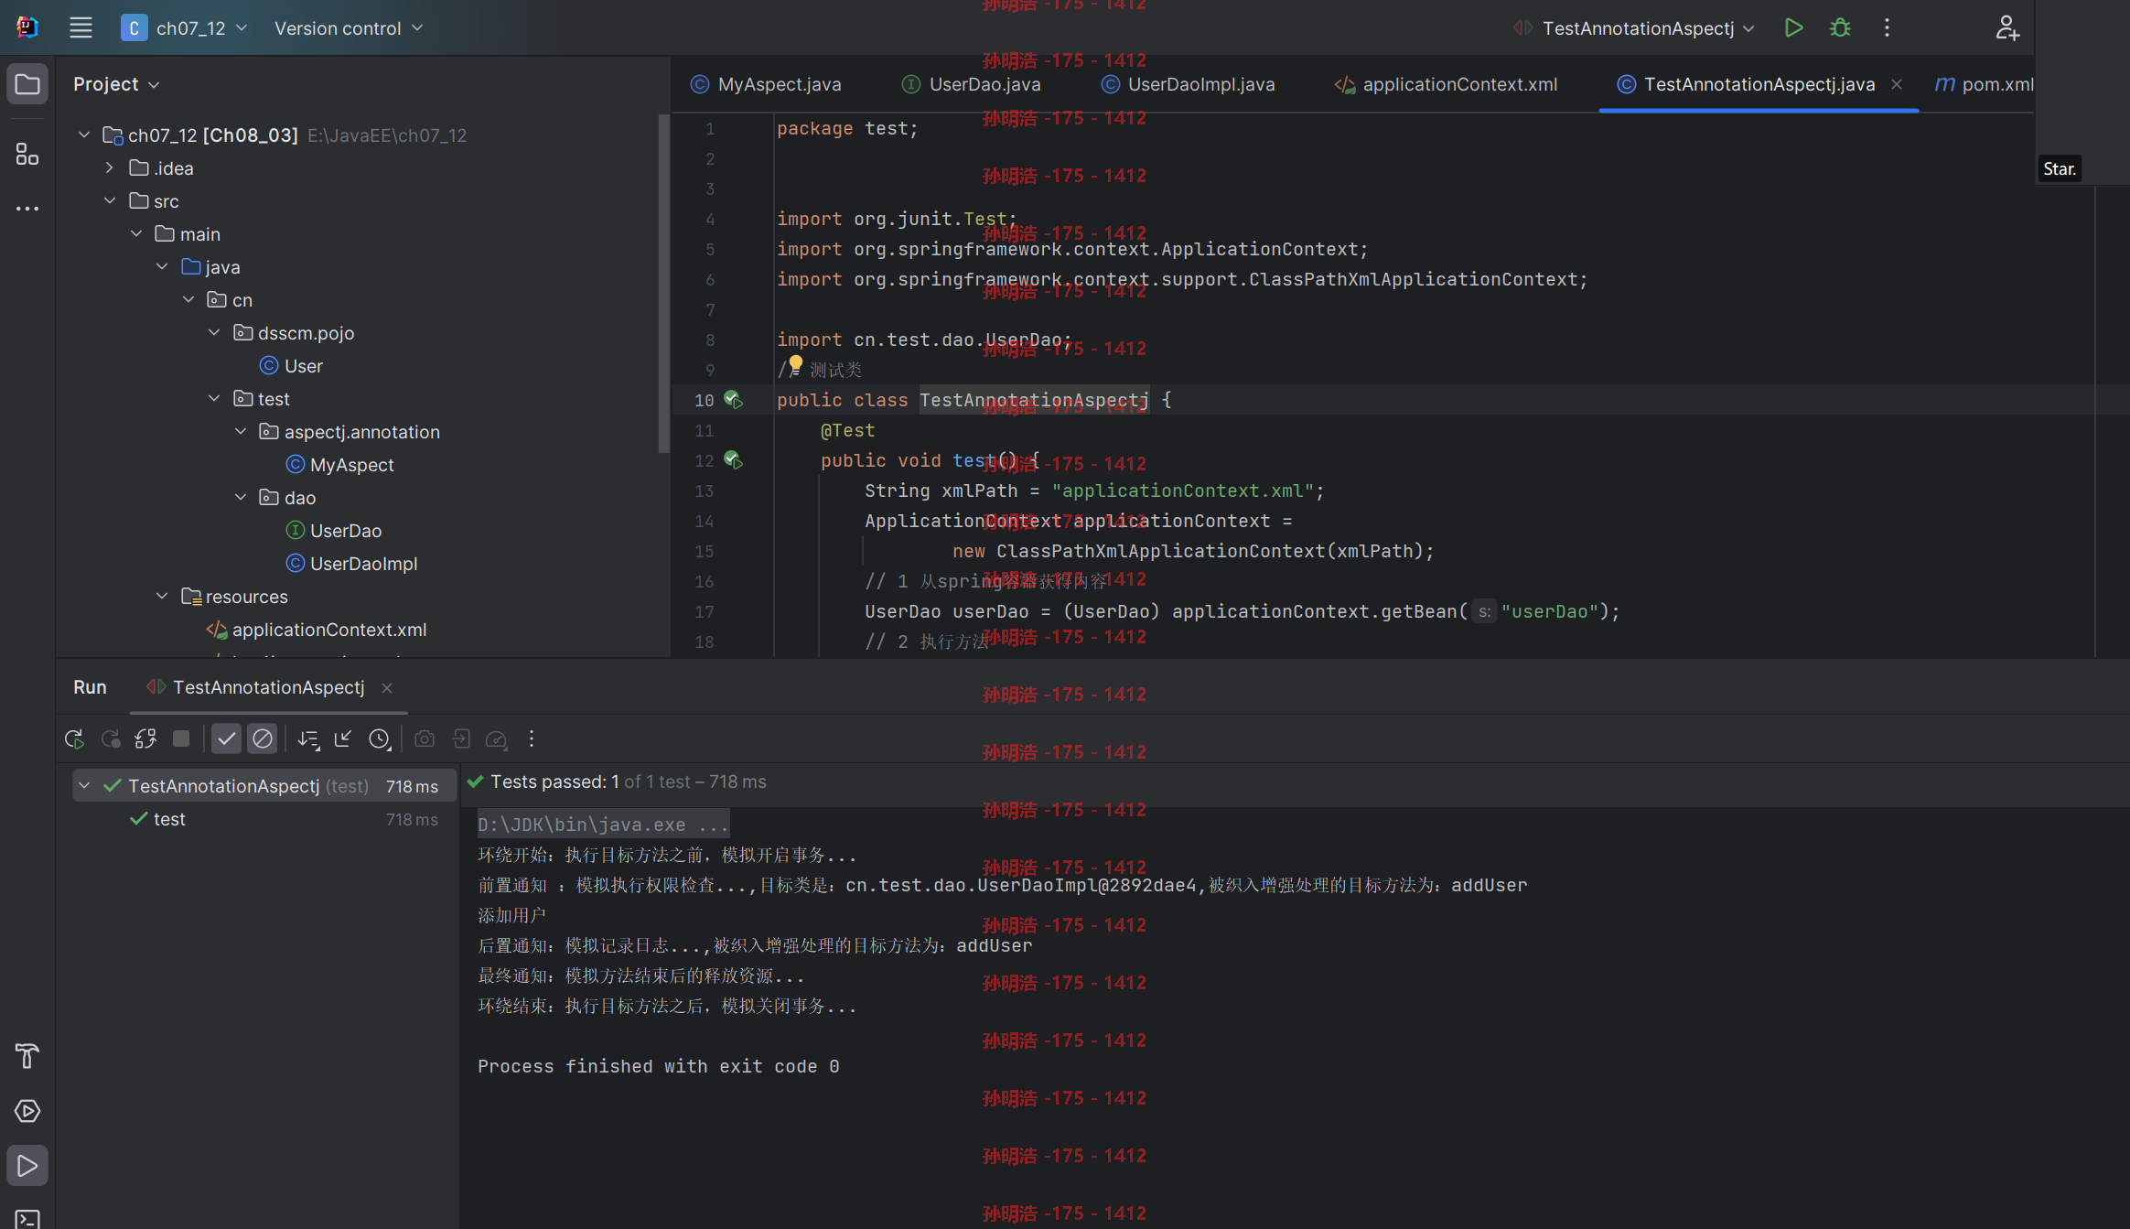This screenshot has height=1229, width=2130.
Task: Rerun the test in Run panel
Action: [x=75, y=738]
